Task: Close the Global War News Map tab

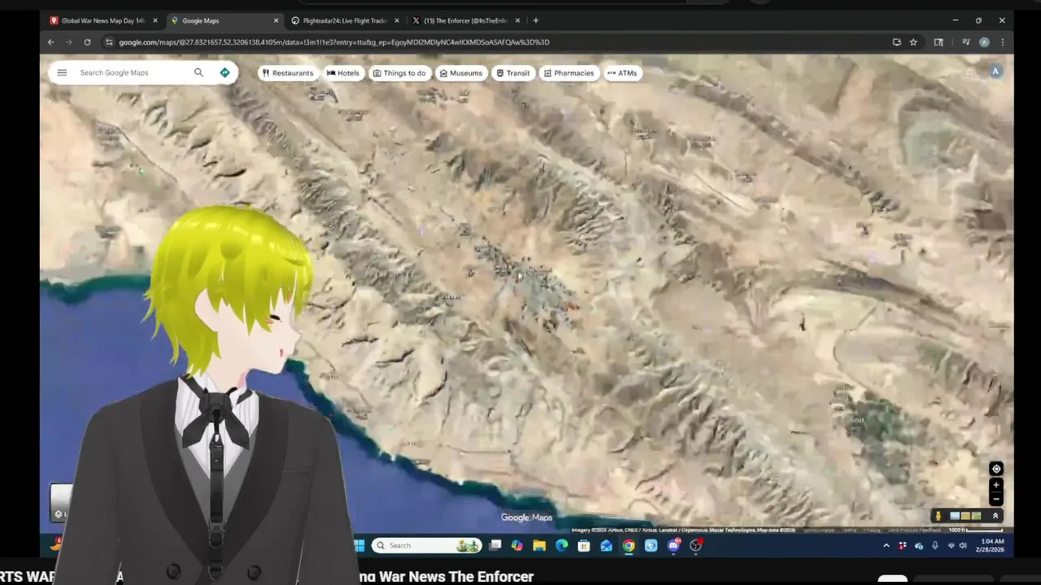Action: 155,20
